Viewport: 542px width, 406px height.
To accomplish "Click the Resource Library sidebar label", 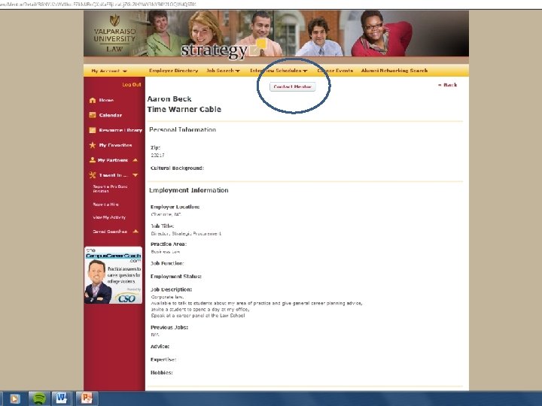I will tap(120, 130).
